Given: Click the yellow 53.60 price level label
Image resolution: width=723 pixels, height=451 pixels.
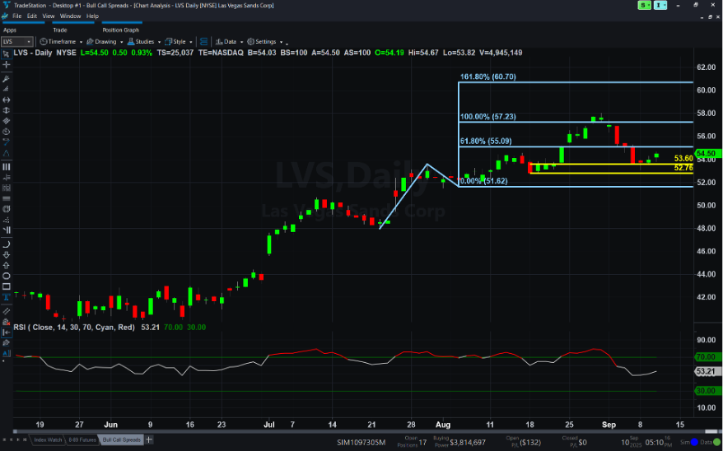Looking at the screenshot, I should point(683,159).
